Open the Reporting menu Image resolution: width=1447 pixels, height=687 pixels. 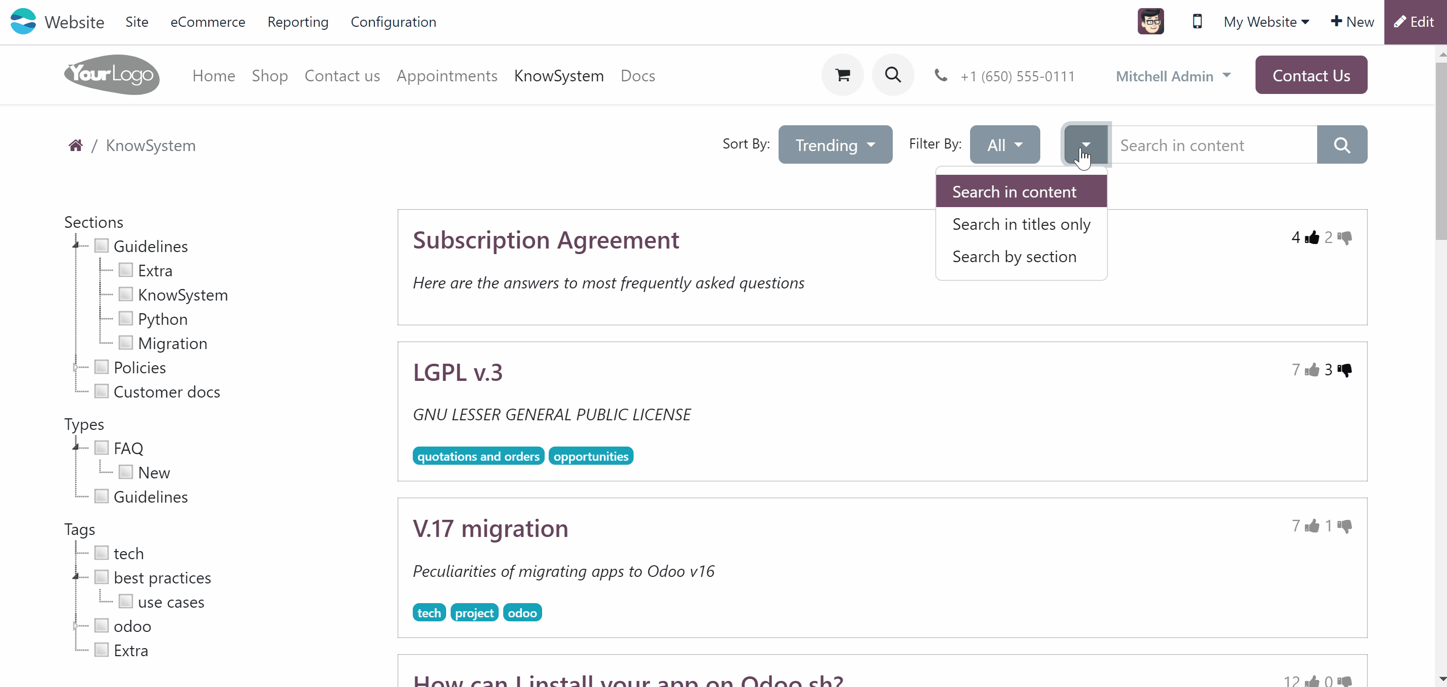pyautogui.click(x=298, y=22)
